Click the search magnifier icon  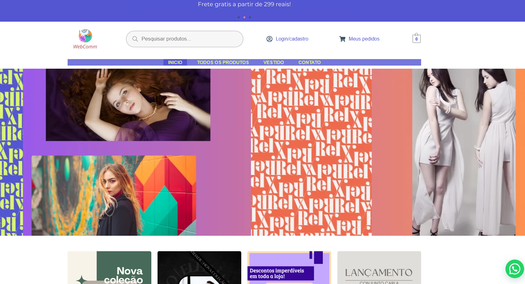135,39
